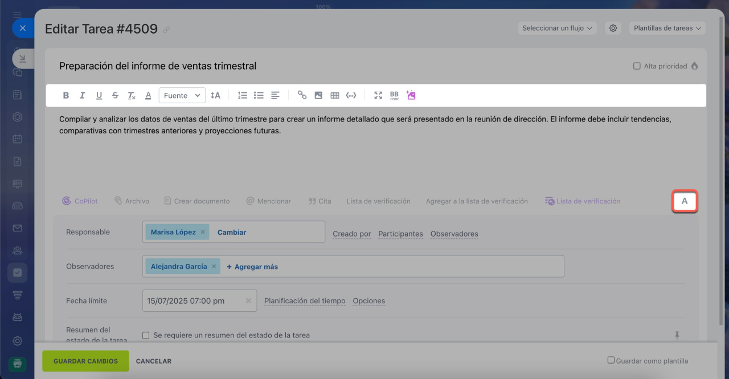The height and width of the screenshot is (379, 729).
Task: Remove Alejandra García from Observadores
Action: click(214, 266)
